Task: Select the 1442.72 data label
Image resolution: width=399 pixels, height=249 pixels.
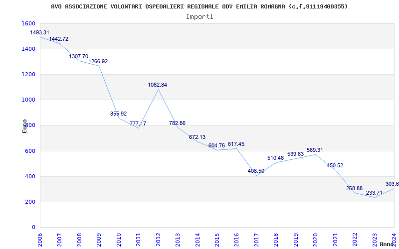Action: [x=59, y=39]
